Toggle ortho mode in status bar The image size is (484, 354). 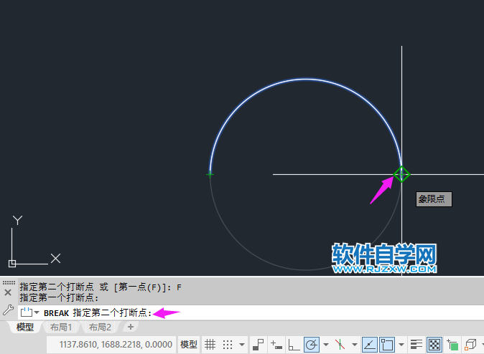[x=294, y=345]
